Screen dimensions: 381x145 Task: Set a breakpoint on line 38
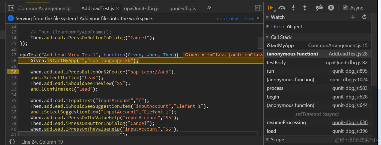coord(14,118)
